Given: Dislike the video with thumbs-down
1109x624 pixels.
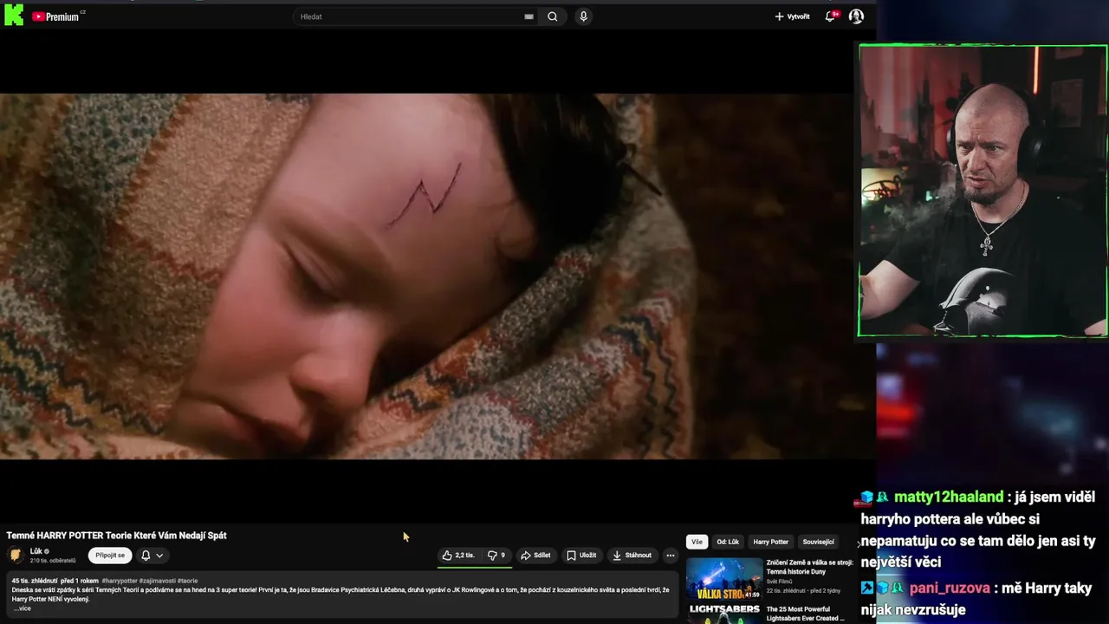Looking at the screenshot, I should (x=496, y=556).
